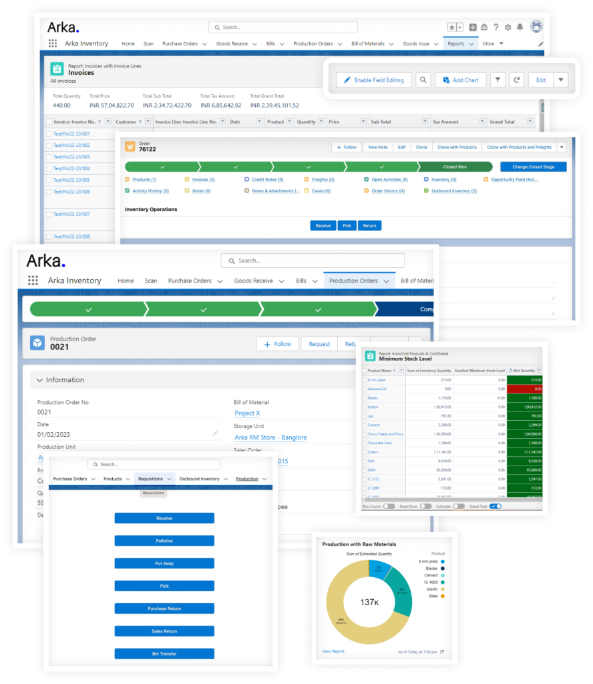
Task: Click the search field in Invoices window
Action: coord(283,27)
